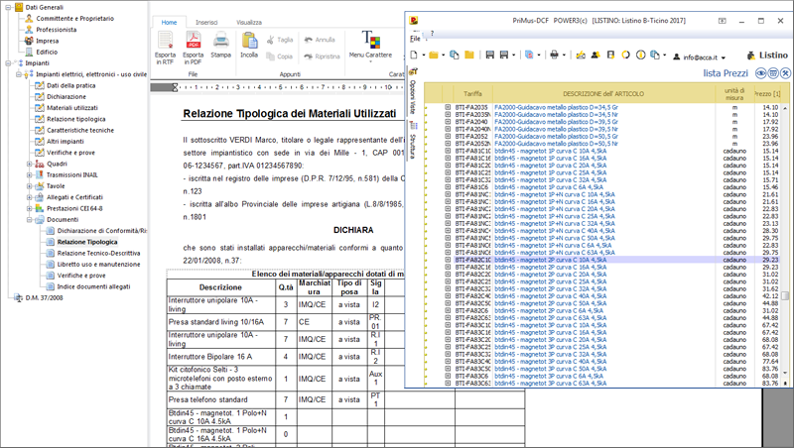Click the round info icon in PriMus toolbar
The image size is (794, 448).
pyautogui.click(x=640, y=56)
